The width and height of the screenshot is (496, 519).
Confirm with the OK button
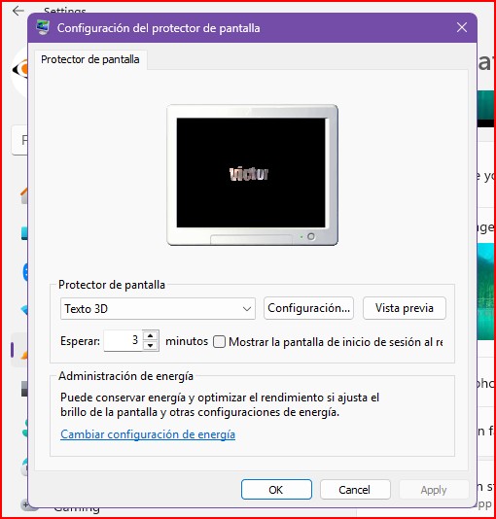click(276, 490)
